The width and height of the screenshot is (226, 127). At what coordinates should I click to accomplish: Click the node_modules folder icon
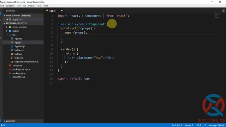click(x=10, y=27)
